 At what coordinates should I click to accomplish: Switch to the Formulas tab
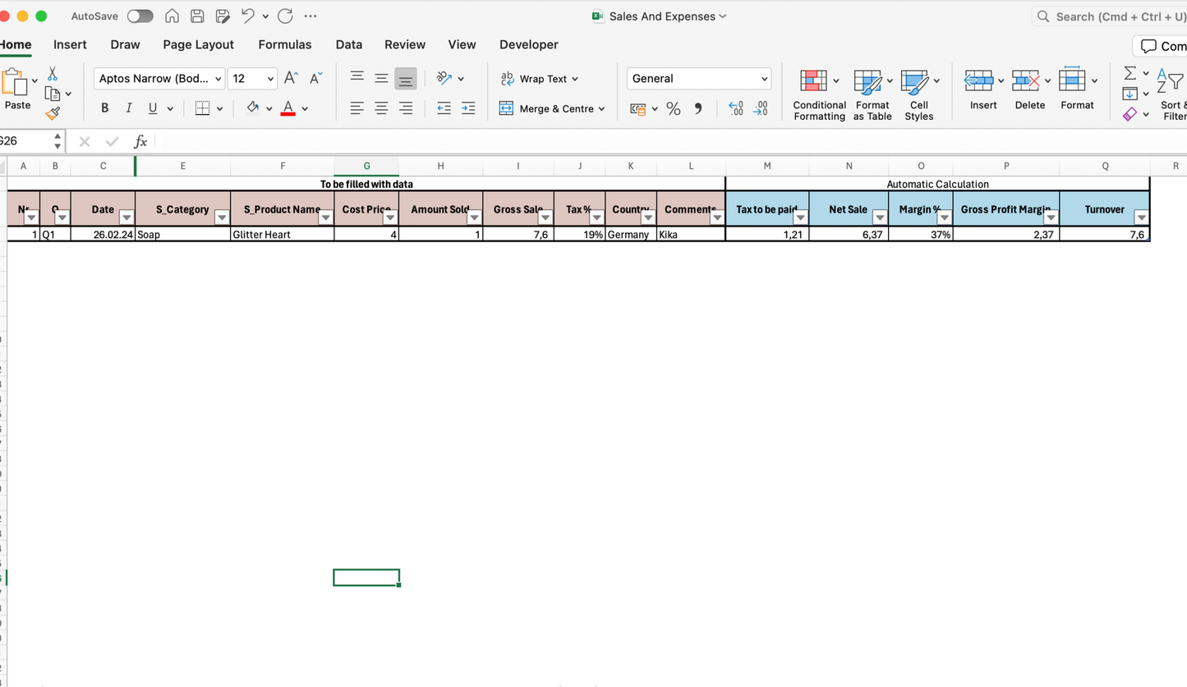tap(284, 44)
